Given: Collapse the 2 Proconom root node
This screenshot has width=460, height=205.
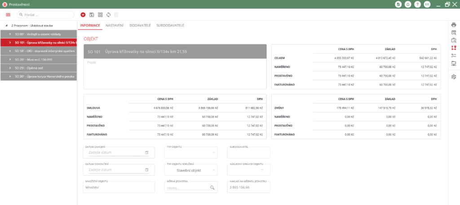Looking at the screenshot, I should [x=6, y=26].
